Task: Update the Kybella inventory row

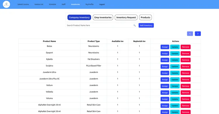Action: (175, 60)
